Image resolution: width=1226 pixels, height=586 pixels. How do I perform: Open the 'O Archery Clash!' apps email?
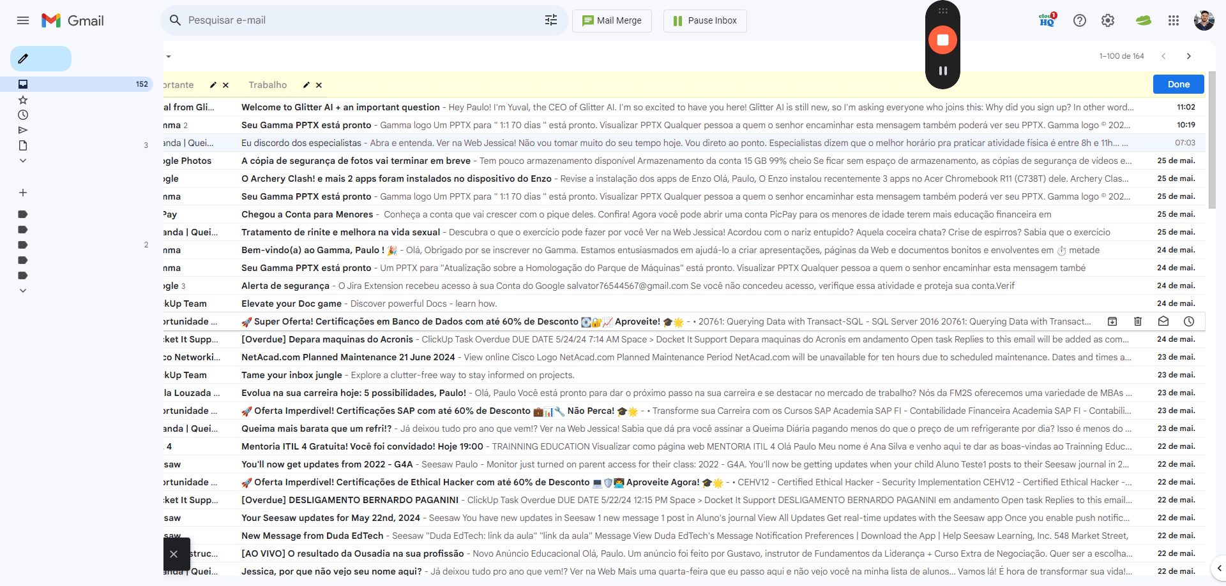685,179
